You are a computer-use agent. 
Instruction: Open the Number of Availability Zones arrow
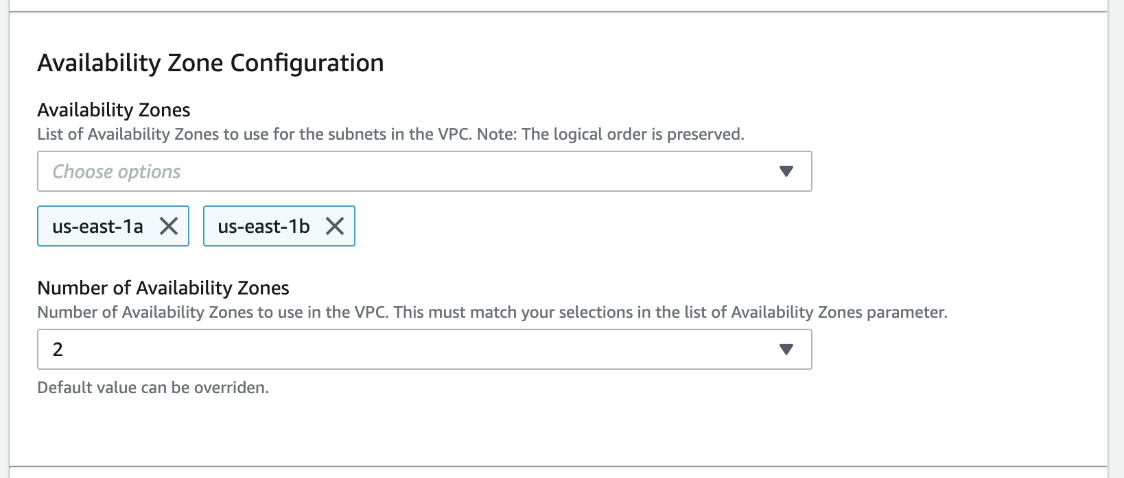[x=786, y=349]
